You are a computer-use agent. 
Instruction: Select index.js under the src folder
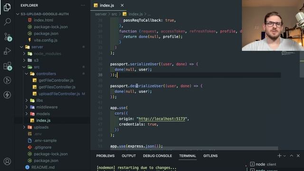[43, 120]
